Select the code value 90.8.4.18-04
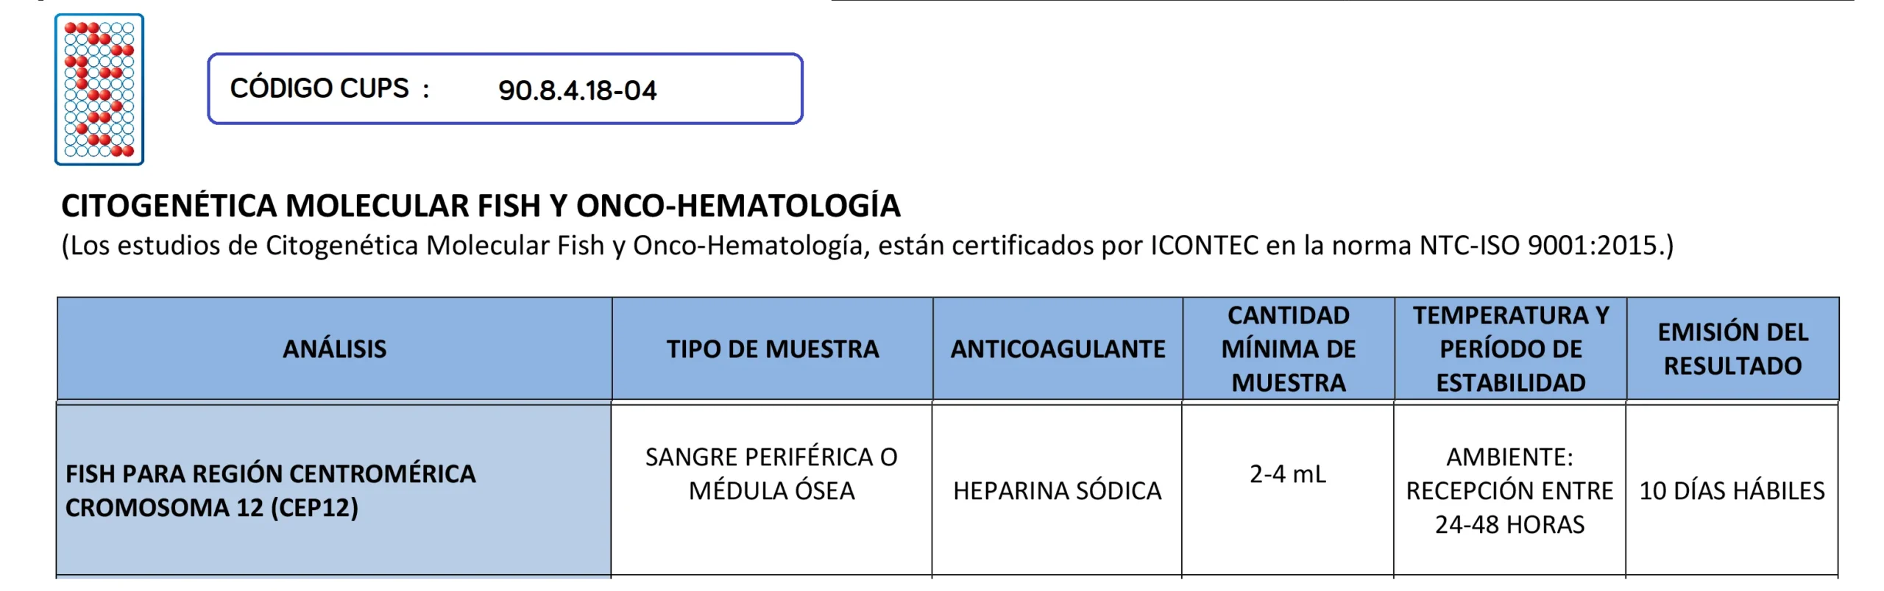This screenshot has height=591, width=1884. coord(577,90)
